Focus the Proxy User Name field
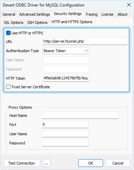134x170 pixels. click(x=65, y=134)
